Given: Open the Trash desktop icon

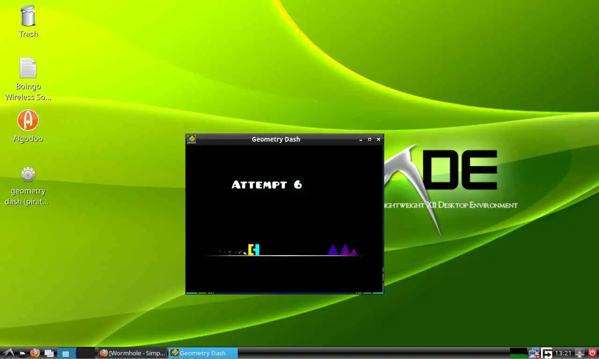Looking at the screenshot, I should 28,16.
